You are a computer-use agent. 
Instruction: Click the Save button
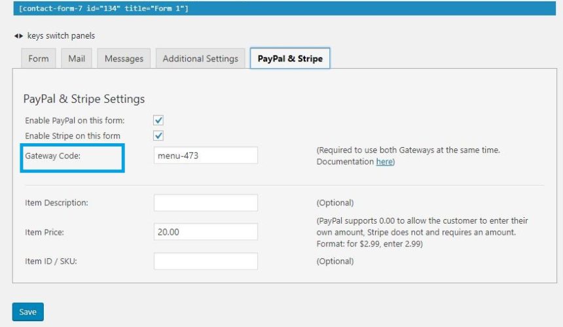[x=28, y=311]
